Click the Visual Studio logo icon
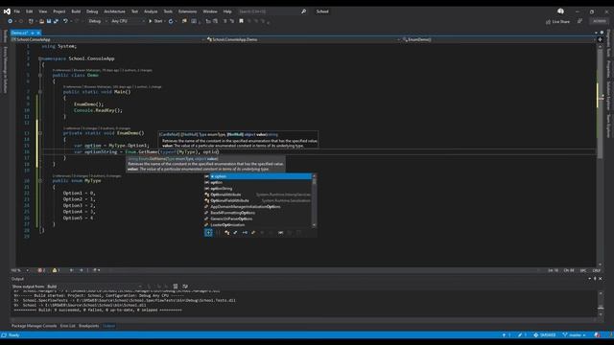 7,11
